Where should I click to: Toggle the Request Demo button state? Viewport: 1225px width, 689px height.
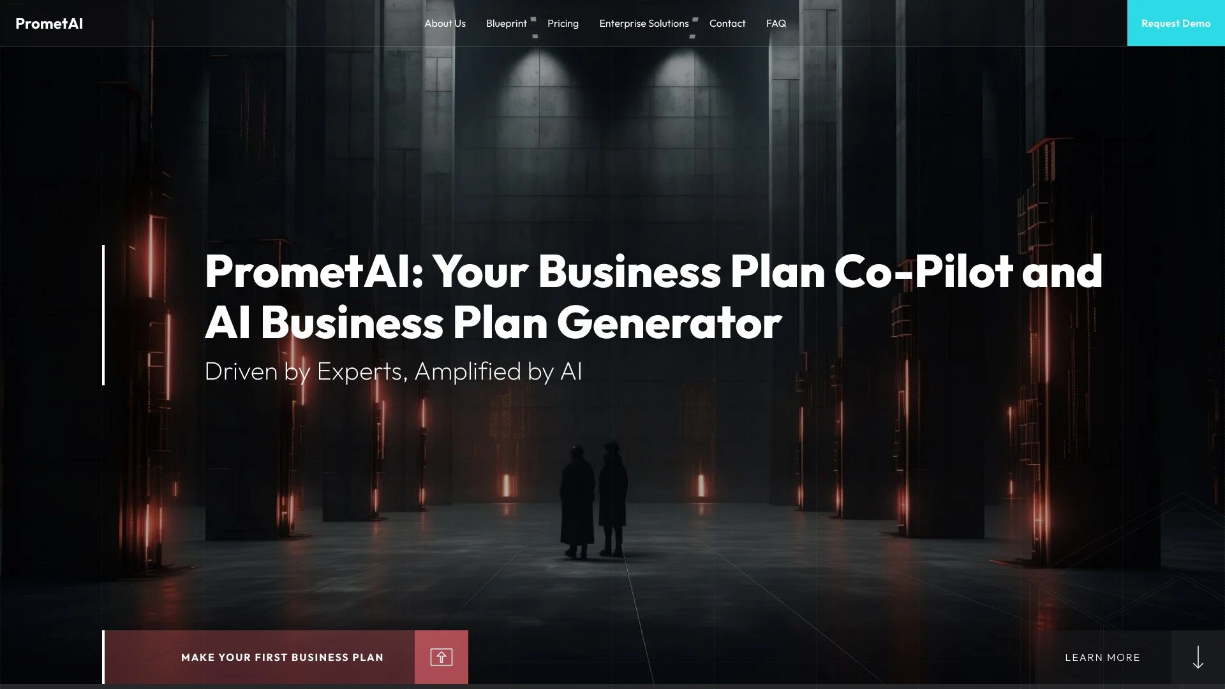(1175, 23)
